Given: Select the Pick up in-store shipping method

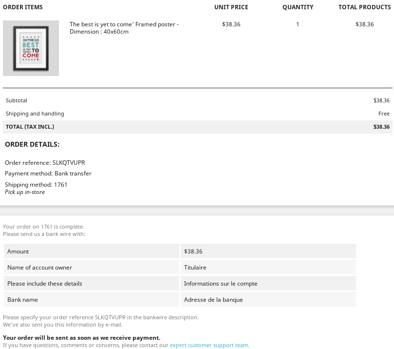Looking at the screenshot, I should coord(24,192).
